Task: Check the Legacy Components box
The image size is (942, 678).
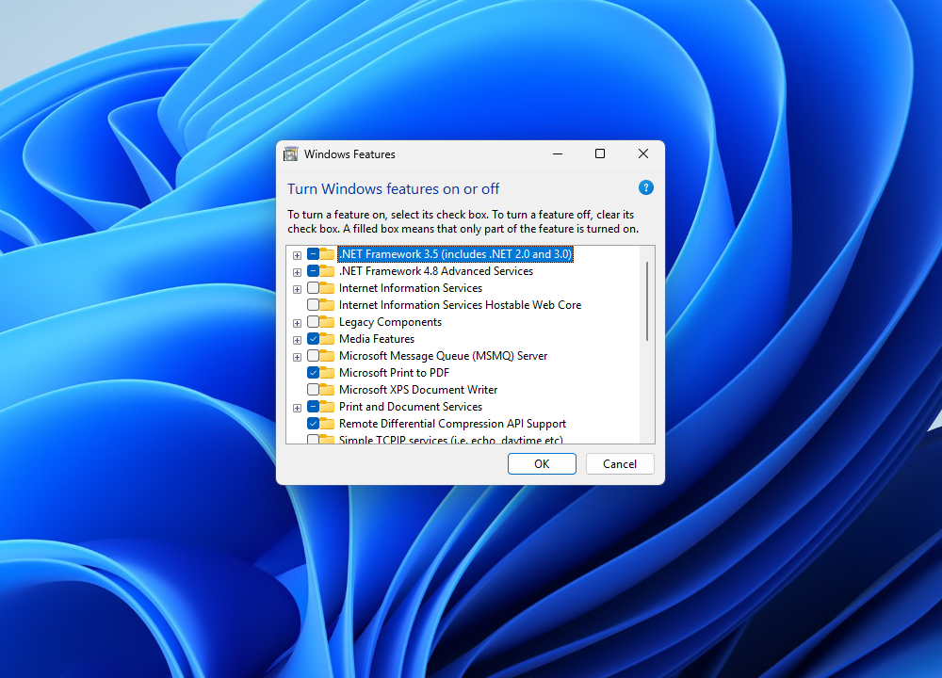Action: pos(311,321)
